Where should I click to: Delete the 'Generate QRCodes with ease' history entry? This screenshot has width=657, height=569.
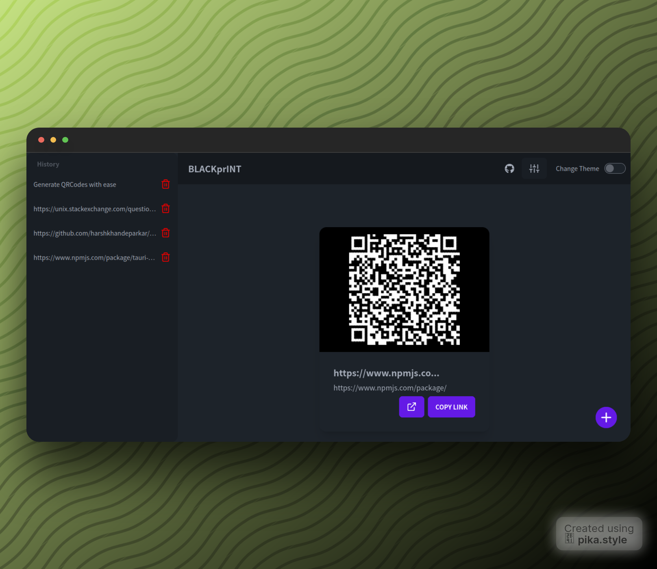tap(165, 184)
